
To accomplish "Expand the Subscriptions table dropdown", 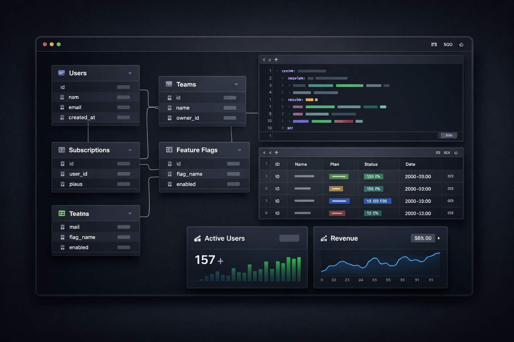I will point(130,150).
